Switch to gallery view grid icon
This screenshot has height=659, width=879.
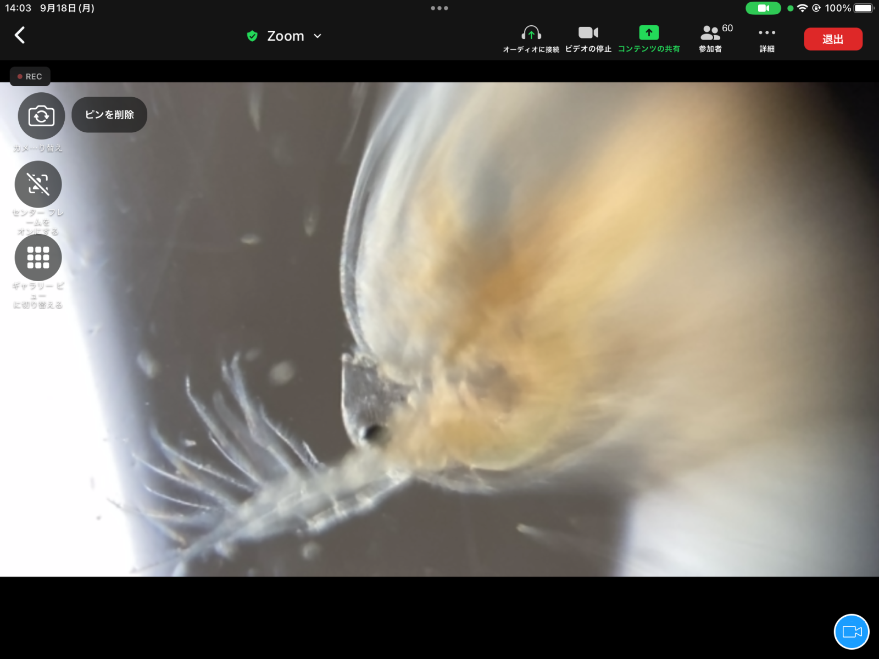(x=38, y=258)
